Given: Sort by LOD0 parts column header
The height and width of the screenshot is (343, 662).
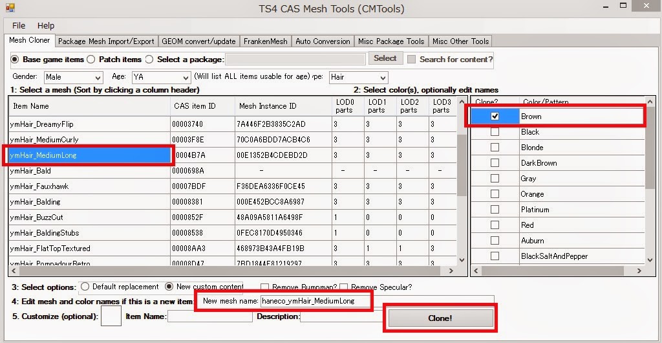Looking at the screenshot, I should pyautogui.click(x=348, y=106).
